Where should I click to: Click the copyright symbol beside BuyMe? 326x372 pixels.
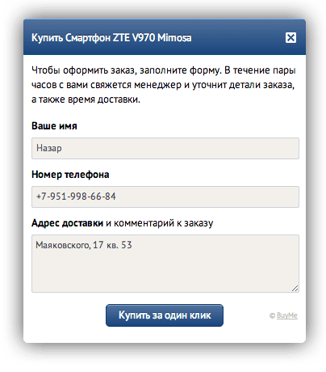coord(272,315)
